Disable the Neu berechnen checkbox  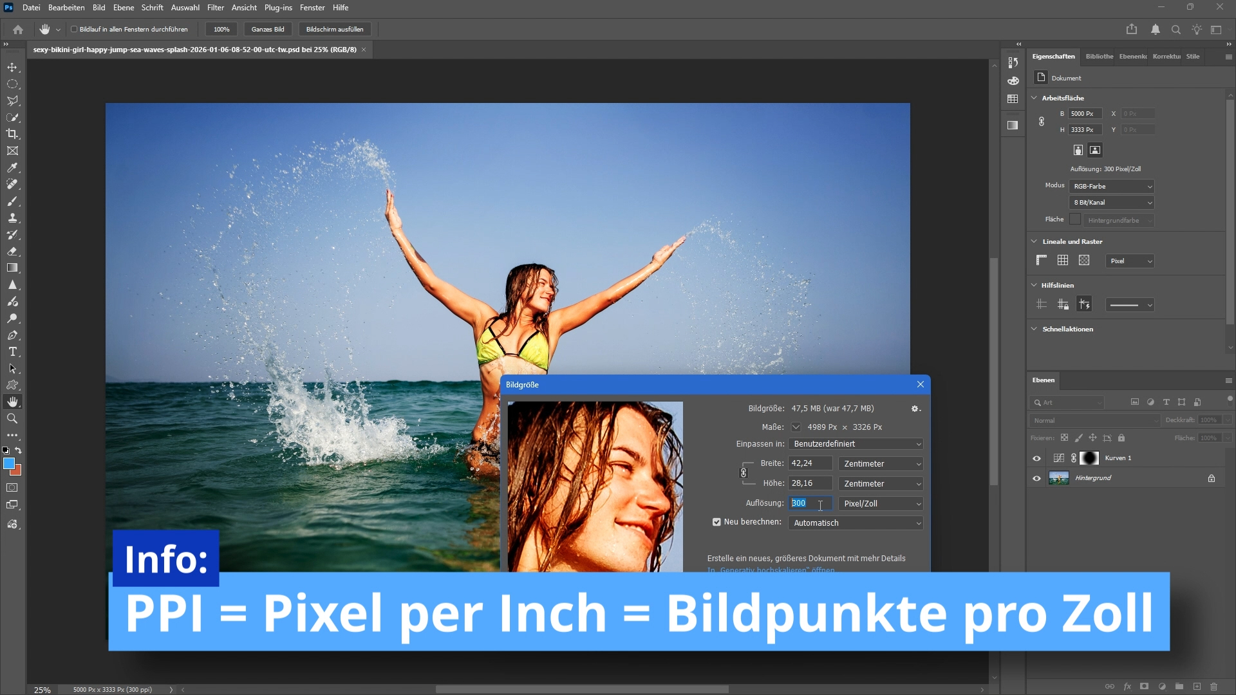[716, 522]
